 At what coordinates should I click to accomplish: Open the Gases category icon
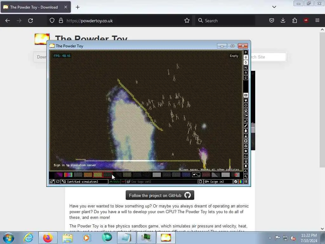246,125
